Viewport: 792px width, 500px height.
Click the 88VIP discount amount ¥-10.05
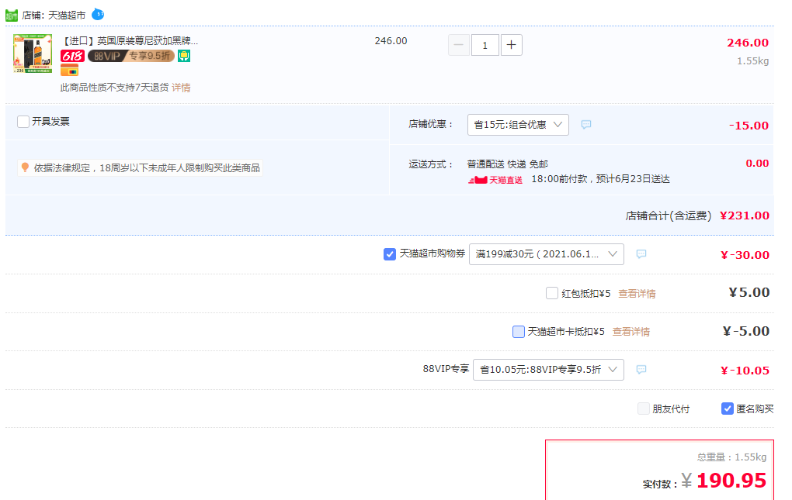click(x=745, y=371)
